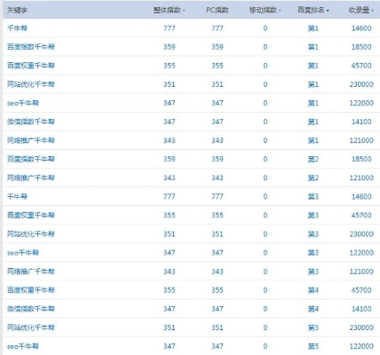Screen dimensions: 380x355
Task: Sort by the 移动指数 column header
Action: coord(265,10)
